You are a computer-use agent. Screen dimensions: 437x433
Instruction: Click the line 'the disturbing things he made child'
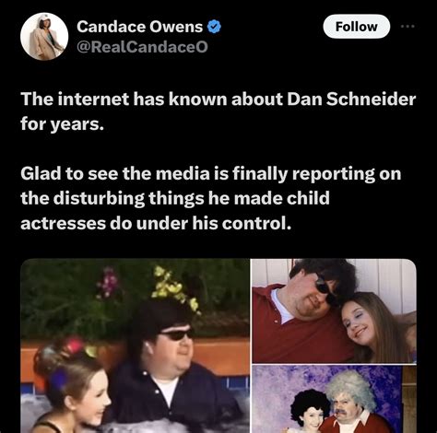[x=175, y=198]
